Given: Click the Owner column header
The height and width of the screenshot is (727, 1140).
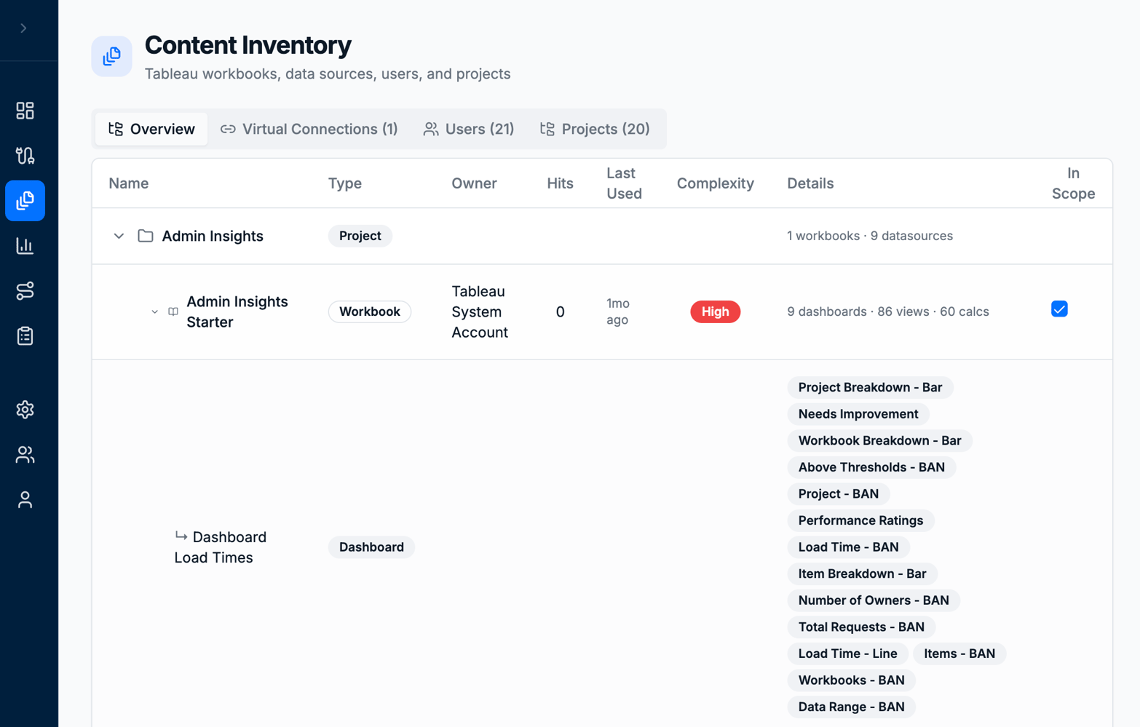Looking at the screenshot, I should [474, 183].
